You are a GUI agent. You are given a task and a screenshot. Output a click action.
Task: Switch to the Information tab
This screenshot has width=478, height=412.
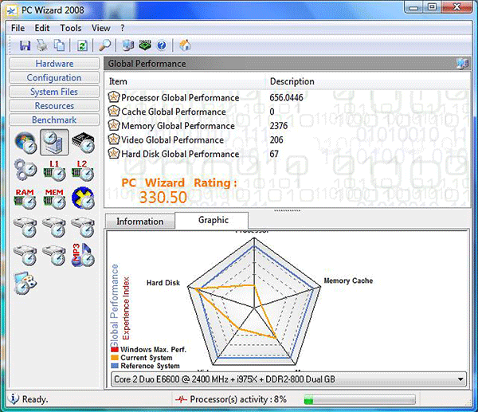pos(140,221)
